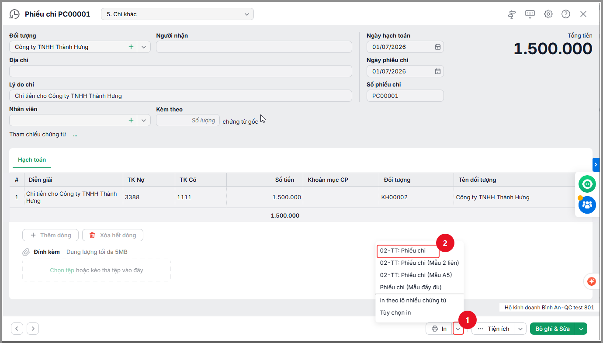The height and width of the screenshot is (343, 603).
Task: Click Khoản mục CP column header
Action: [341, 180]
